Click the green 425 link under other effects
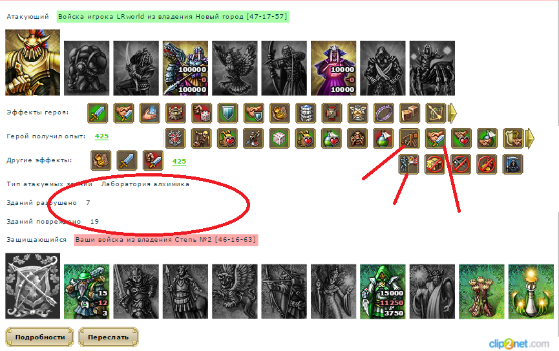The image size is (559, 351). 179,161
